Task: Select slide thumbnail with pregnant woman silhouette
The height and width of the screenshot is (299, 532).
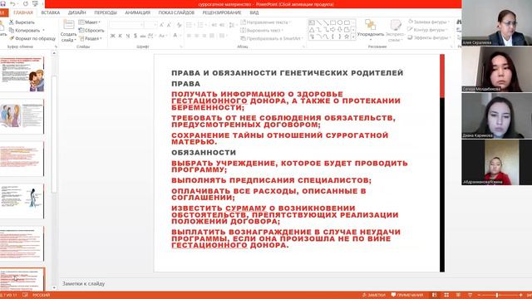Action: 22,201
